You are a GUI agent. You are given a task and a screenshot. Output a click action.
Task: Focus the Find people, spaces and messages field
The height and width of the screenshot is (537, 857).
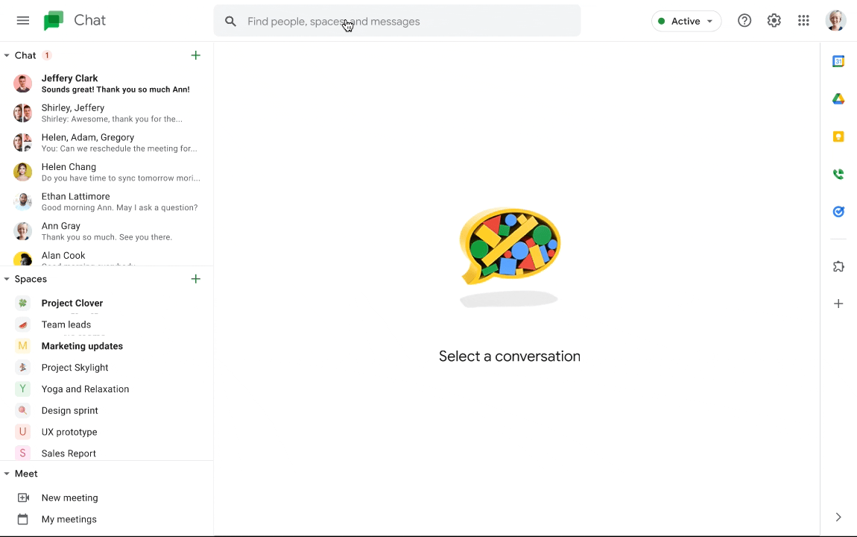pyautogui.click(x=396, y=22)
